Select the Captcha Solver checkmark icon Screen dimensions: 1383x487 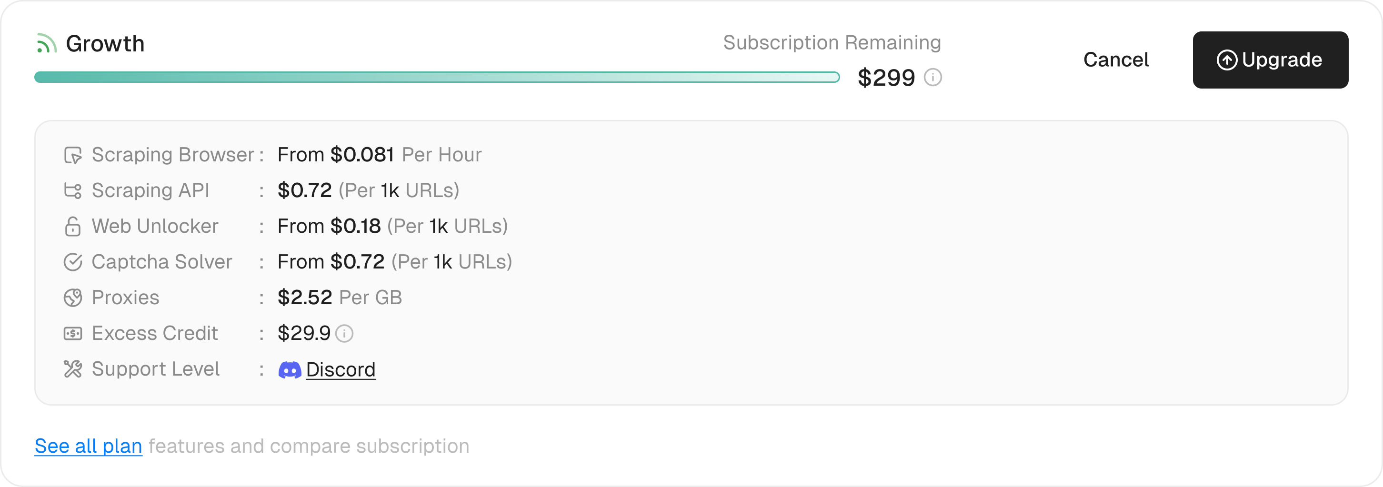click(x=72, y=261)
